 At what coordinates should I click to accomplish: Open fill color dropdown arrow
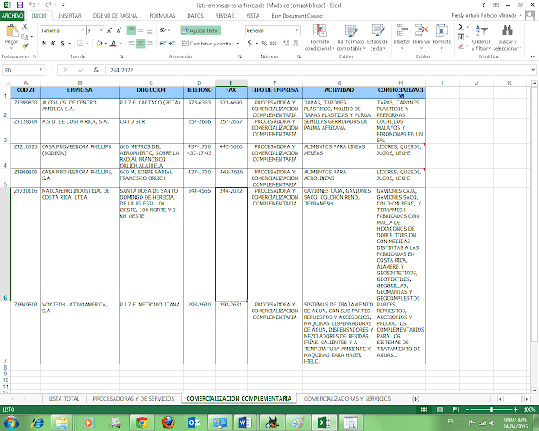pos(106,44)
